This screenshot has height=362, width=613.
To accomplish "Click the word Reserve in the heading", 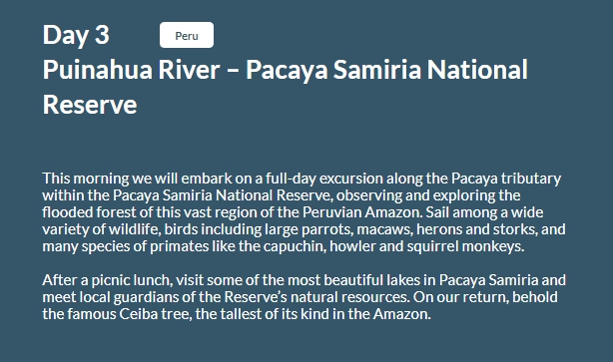I will [x=90, y=105].
